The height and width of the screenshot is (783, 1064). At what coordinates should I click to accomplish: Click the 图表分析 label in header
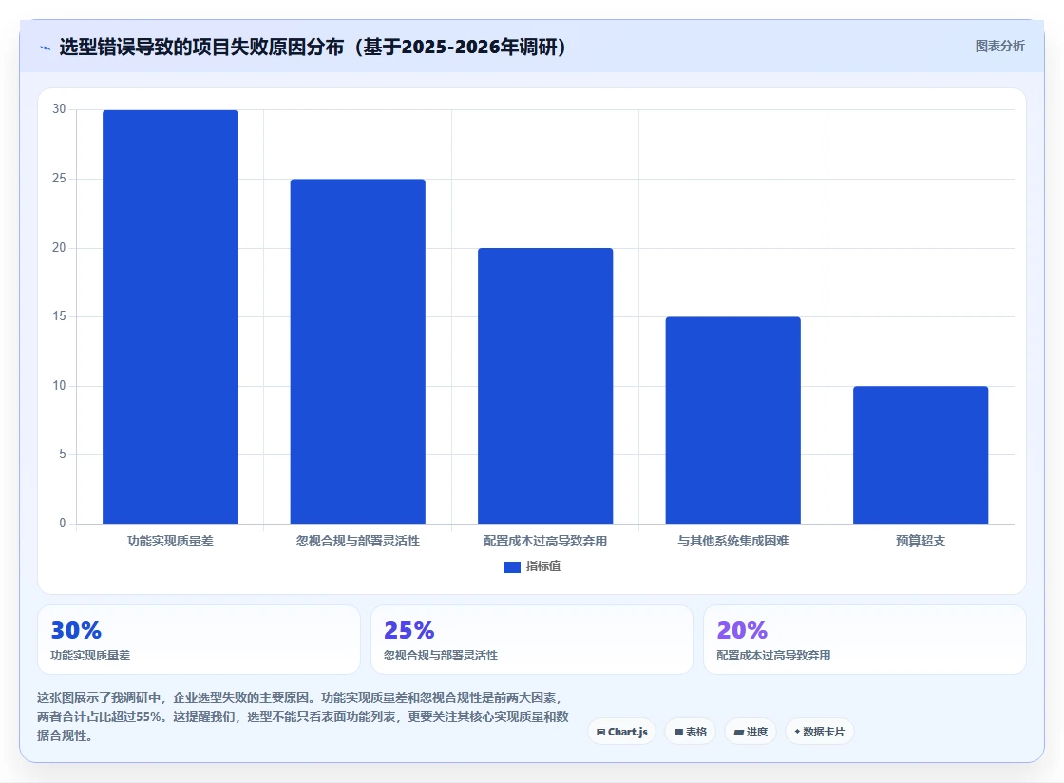(999, 47)
